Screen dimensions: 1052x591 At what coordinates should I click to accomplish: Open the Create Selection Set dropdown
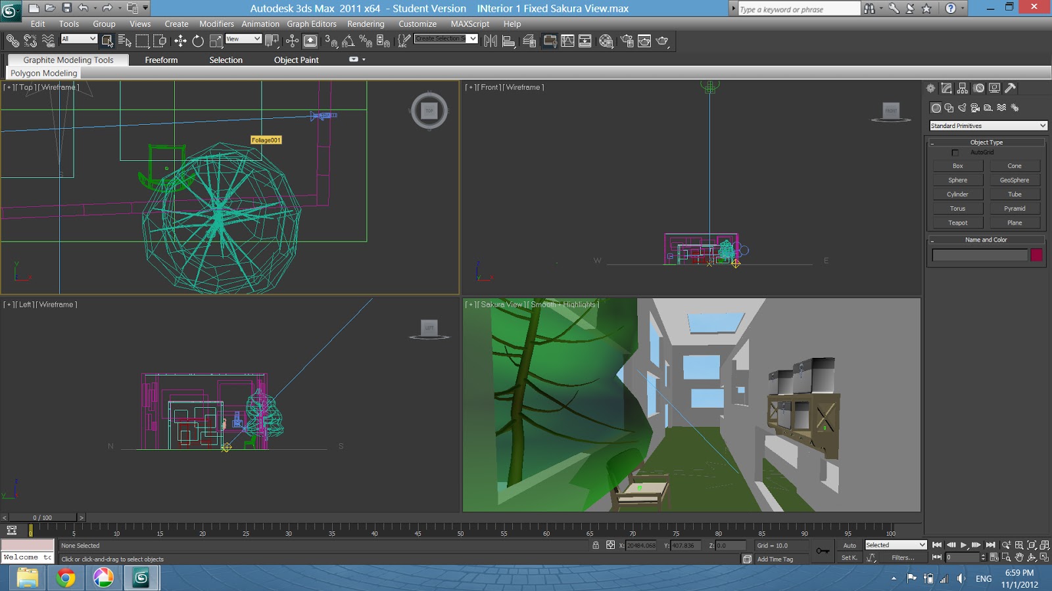tap(445, 39)
